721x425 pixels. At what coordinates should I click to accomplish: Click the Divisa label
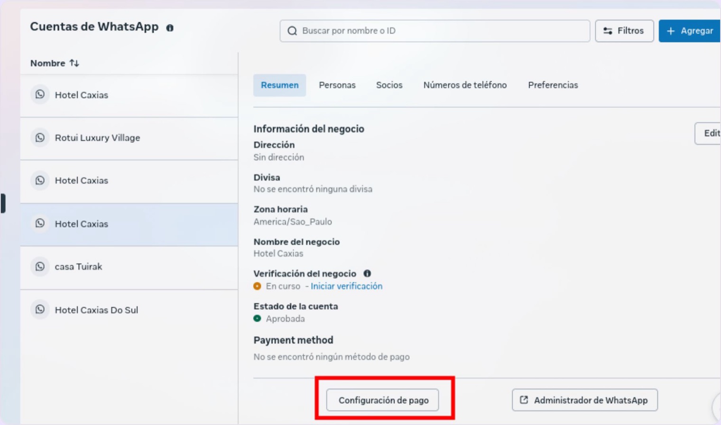pyautogui.click(x=267, y=177)
